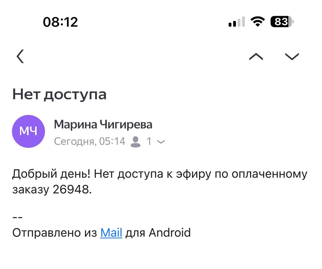
Task: Go to previous email with up chevron
Action: click(256, 57)
